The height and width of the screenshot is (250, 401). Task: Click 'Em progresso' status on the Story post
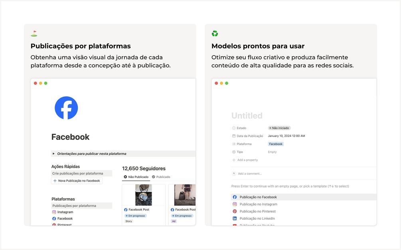pyautogui.click(x=135, y=216)
